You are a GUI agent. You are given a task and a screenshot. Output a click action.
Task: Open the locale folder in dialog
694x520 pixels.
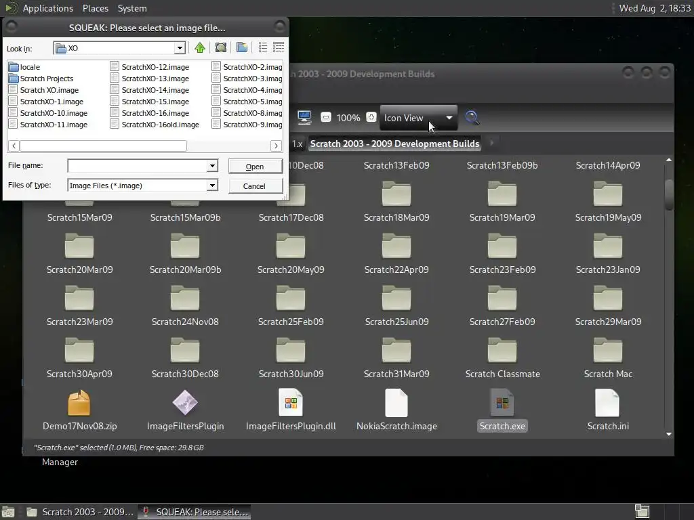pyautogui.click(x=25, y=67)
